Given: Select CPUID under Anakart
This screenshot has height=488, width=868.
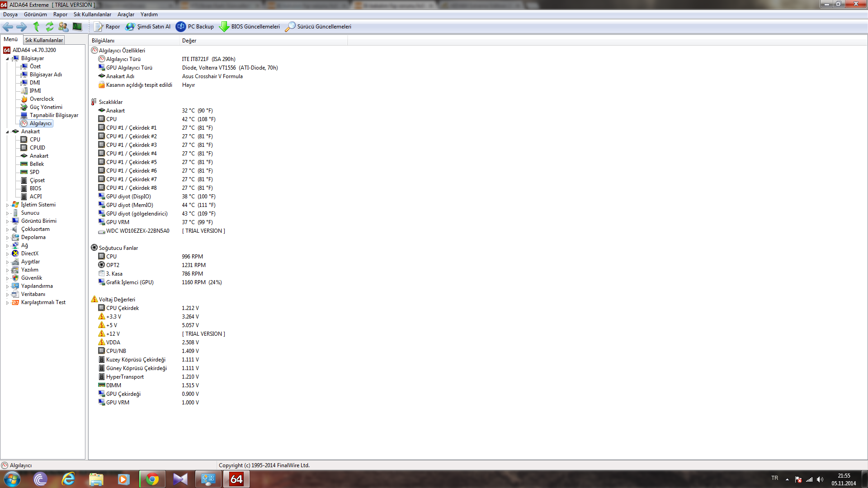Looking at the screenshot, I should pyautogui.click(x=37, y=148).
